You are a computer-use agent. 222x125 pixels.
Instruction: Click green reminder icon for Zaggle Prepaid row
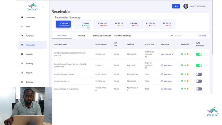pos(182,65)
